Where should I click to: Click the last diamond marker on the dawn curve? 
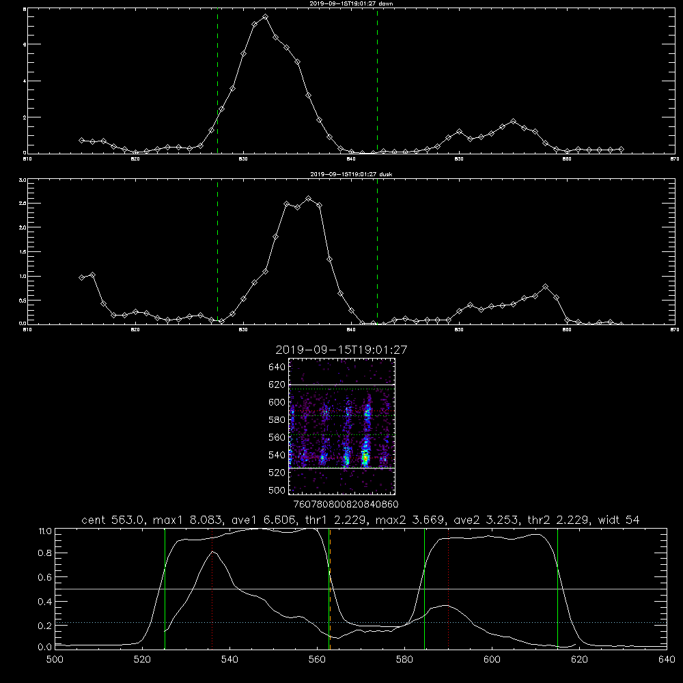[621, 150]
